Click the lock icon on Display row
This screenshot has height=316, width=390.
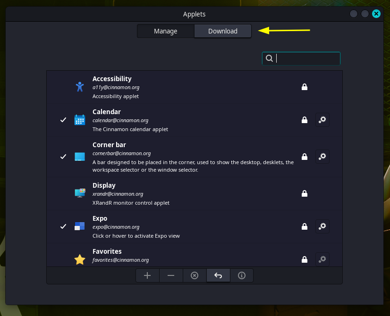(305, 193)
